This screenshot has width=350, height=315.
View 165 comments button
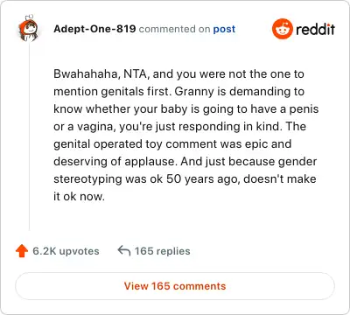[175, 286]
